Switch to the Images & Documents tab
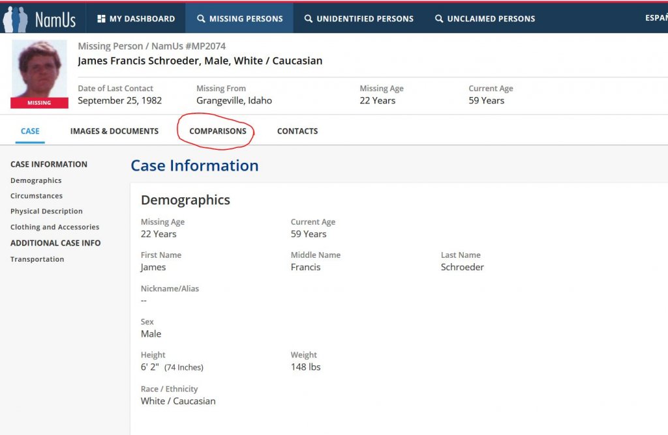 click(114, 131)
